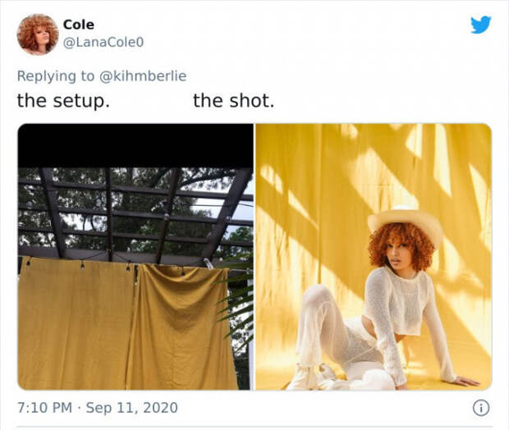Follow the @kihmberlie mention link

point(143,76)
